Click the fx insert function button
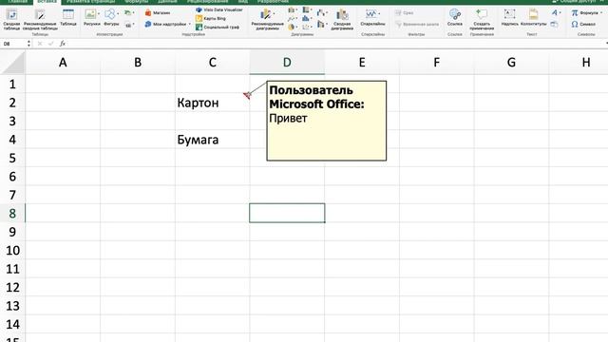The image size is (608, 342). 63,44
